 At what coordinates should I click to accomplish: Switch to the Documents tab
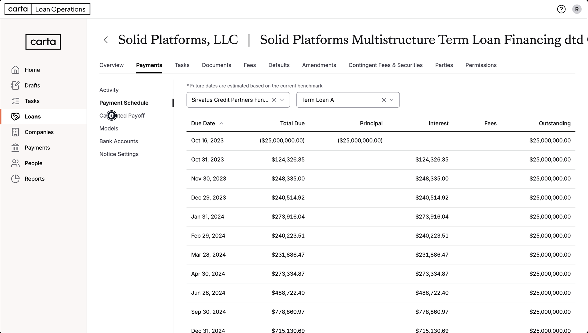[x=216, y=65]
